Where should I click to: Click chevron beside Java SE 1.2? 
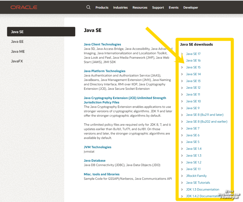click(182, 162)
